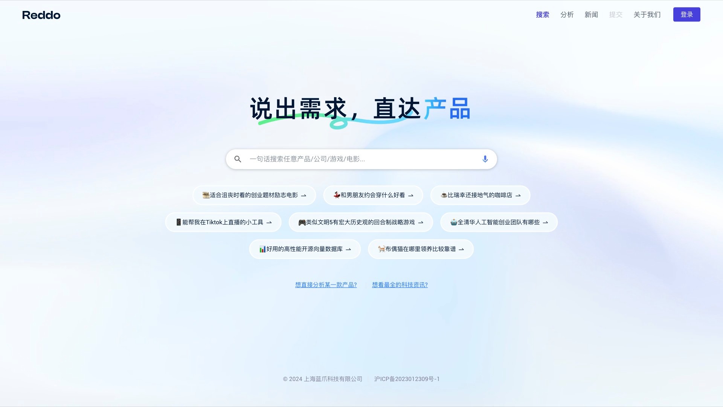723x407 pixels.
Task: Click the arrow on the 向量数据库 suggestion chip
Action: tap(348, 249)
